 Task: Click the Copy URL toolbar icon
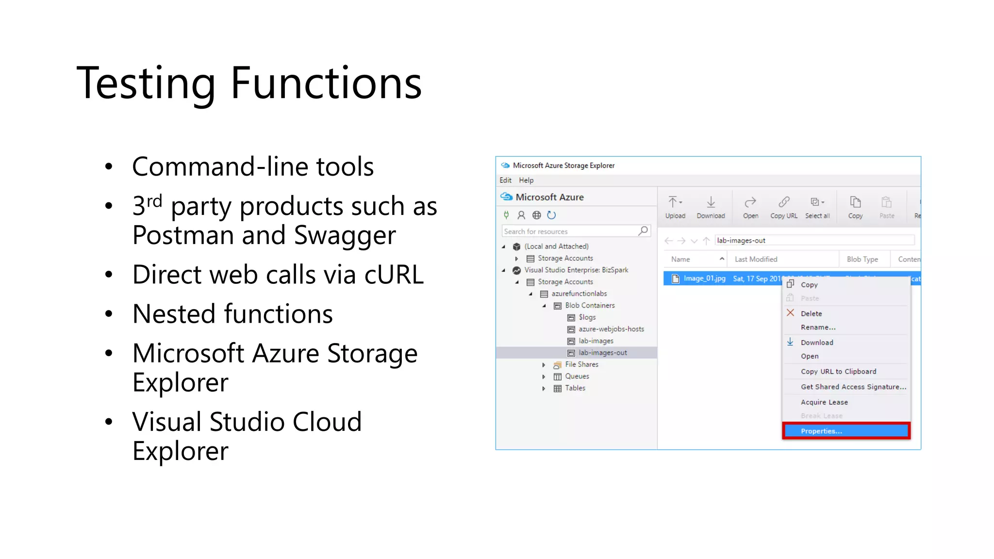pyautogui.click(x=783, y=207)
